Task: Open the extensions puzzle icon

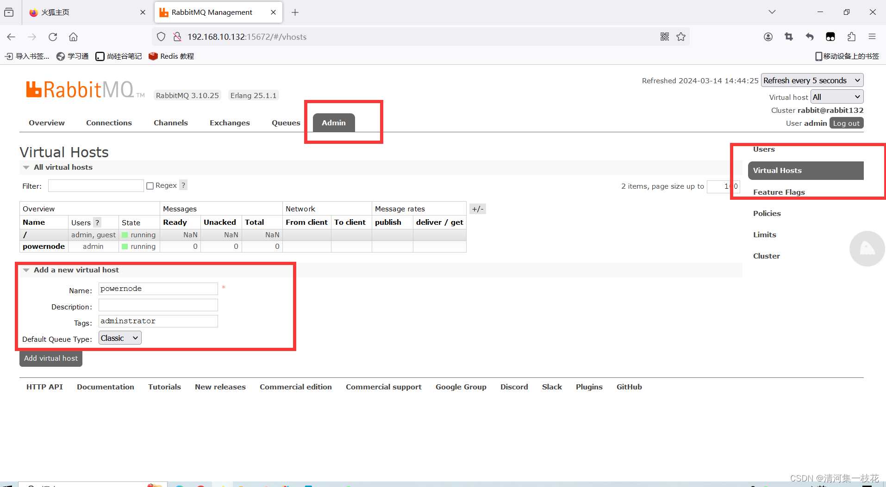Action: [851, 37]
